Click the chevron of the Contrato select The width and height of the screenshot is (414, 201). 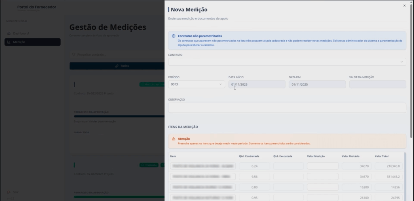coord(401,62)
